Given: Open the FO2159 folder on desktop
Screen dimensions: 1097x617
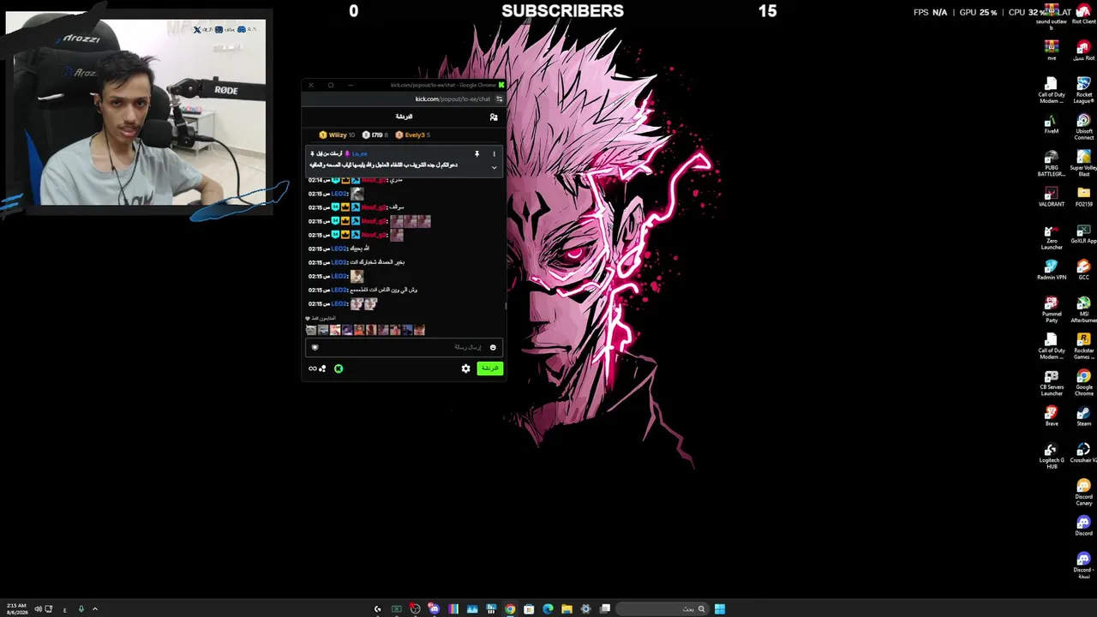Looking at the screenshot, I should pos(1083,196).
